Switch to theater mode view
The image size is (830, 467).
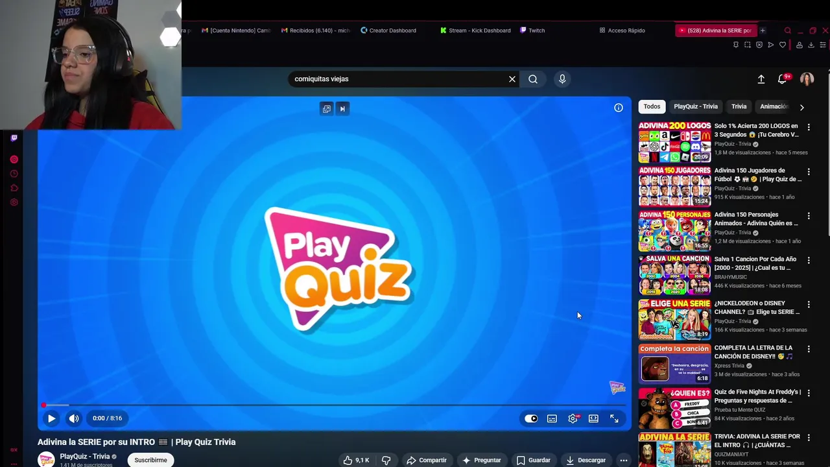point(593,418)
